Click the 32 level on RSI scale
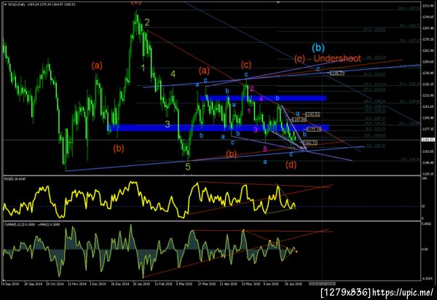This screenshot has height=300, width=437. [x=423, y=206]
